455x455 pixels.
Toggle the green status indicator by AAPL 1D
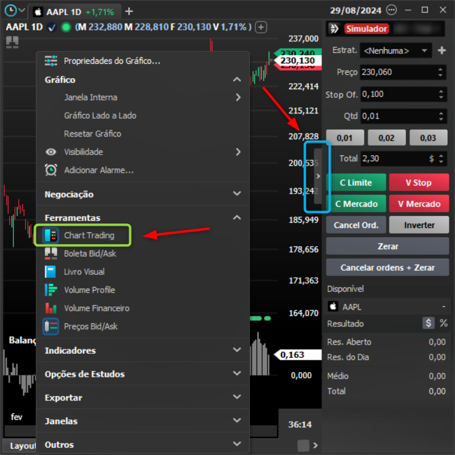pos(66,27)
